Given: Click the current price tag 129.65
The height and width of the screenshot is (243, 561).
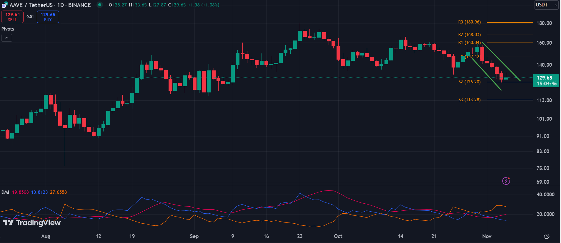Looking at the screenshot, I should coord(546,80).
